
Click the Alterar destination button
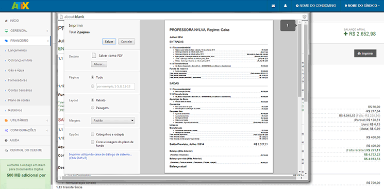[x=99, y=64]
